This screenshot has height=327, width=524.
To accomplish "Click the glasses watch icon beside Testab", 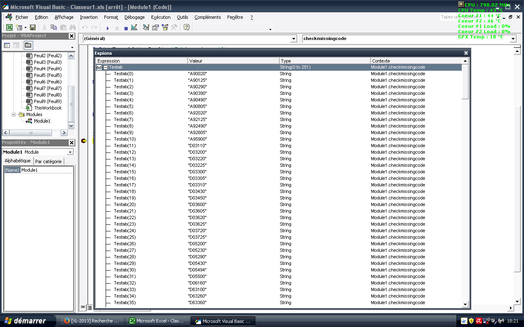I will coord(99,67).
